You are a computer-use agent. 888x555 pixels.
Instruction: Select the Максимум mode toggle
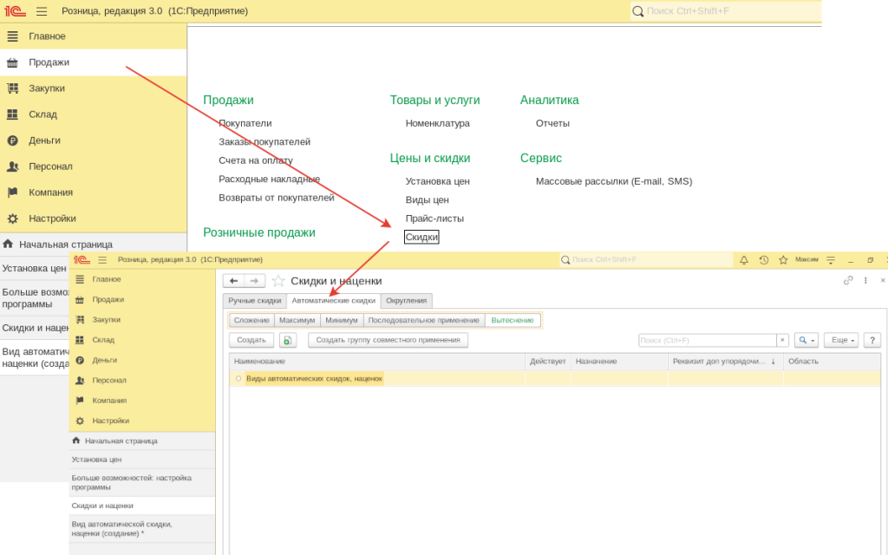297,321
